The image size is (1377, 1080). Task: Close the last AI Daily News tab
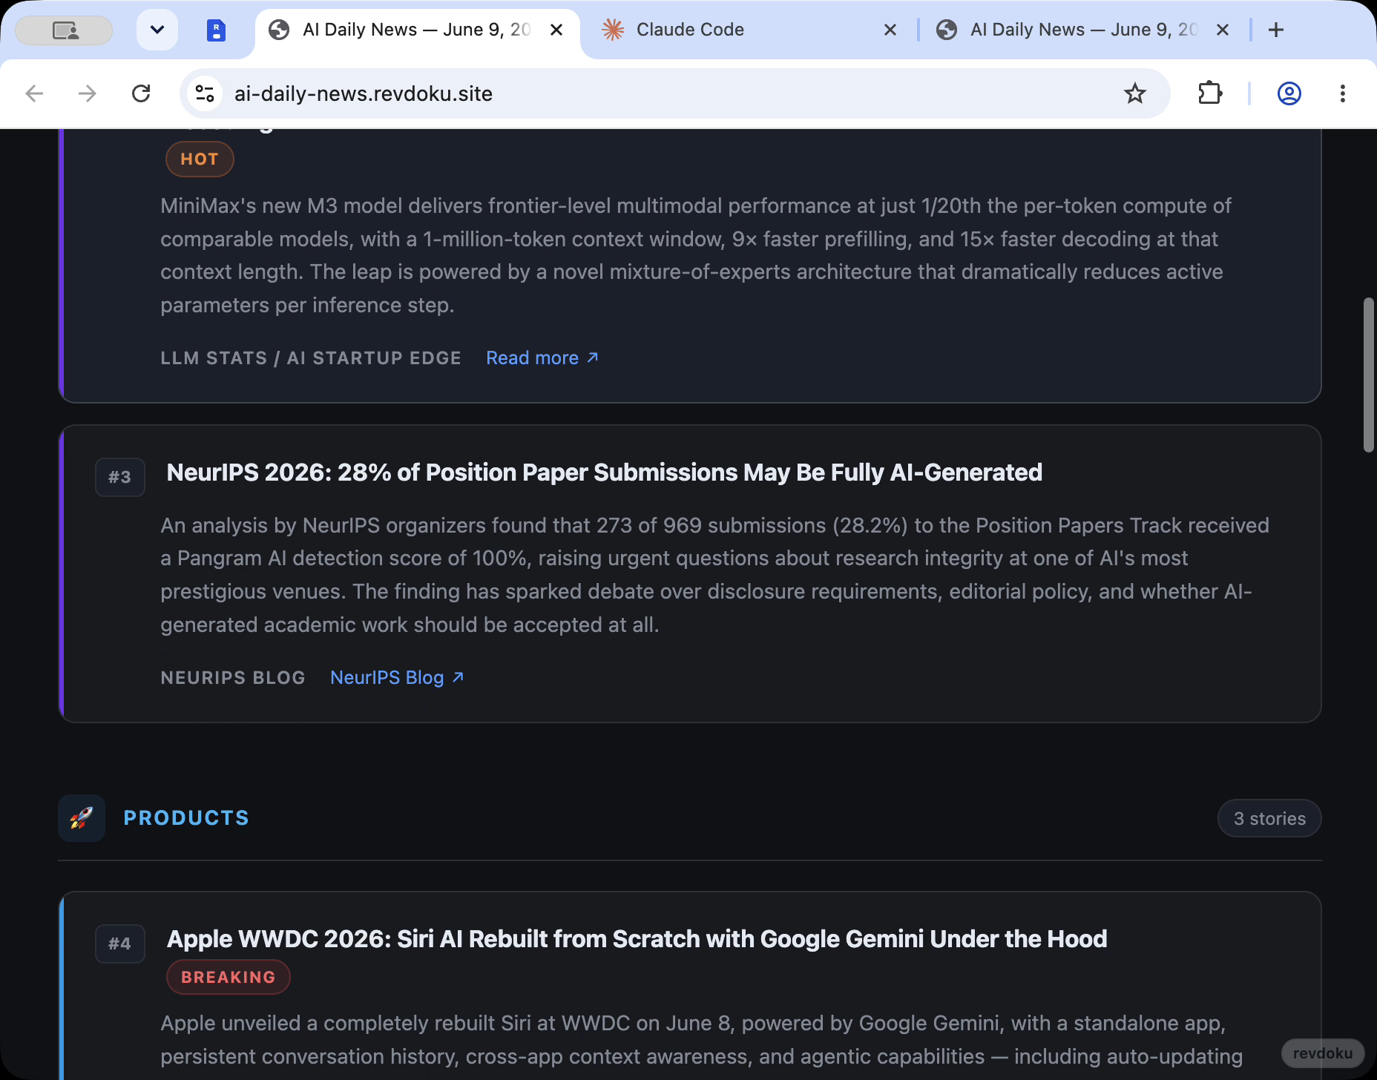pyautogui.click(x=1223, y=30)
